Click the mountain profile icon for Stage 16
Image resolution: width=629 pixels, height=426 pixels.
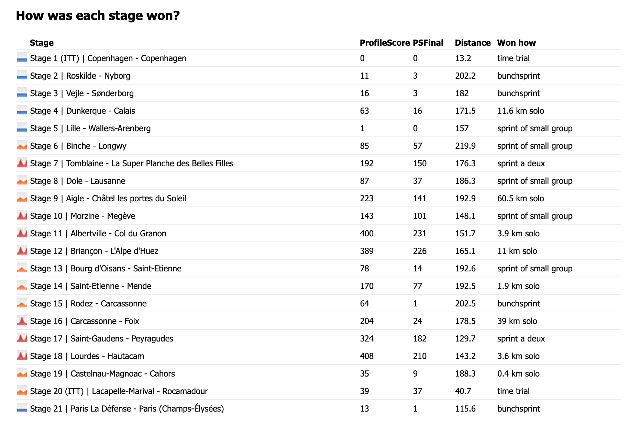click(22, 321)
